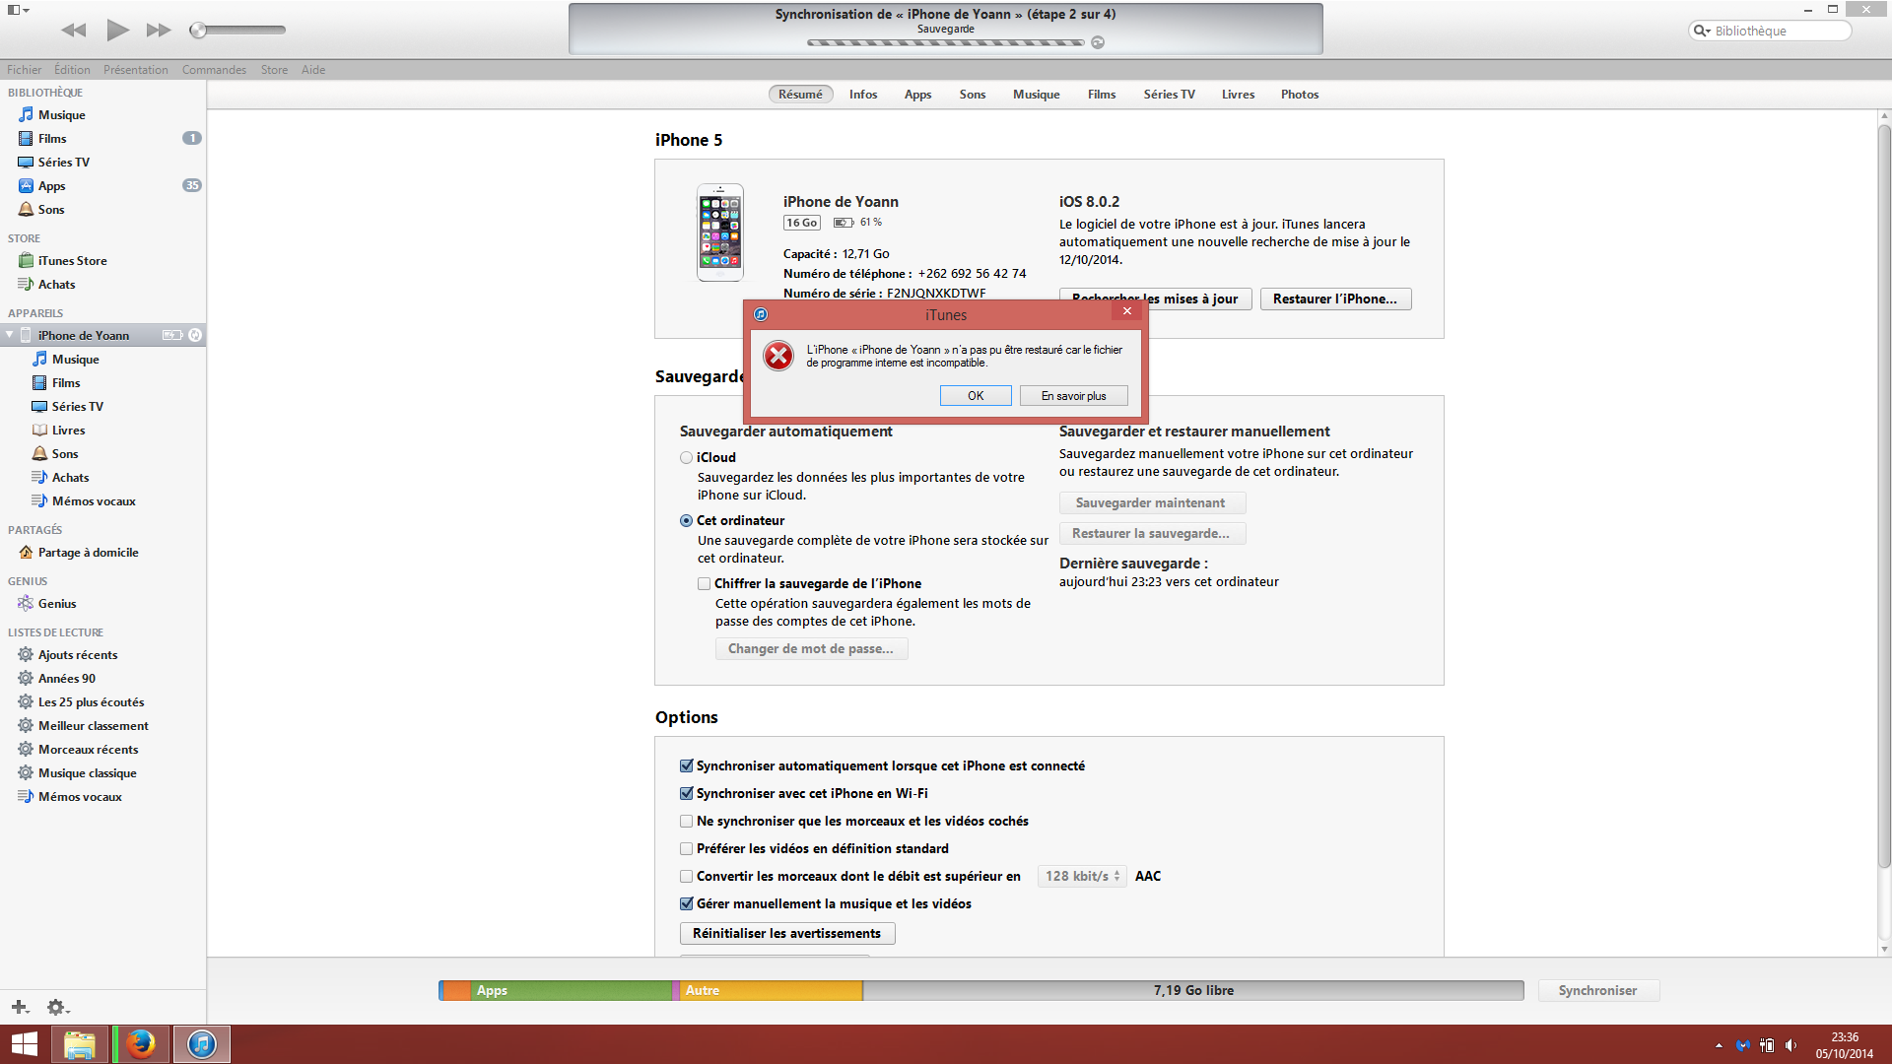Click the device eject icon in sidebar
Image resolution: width=1892 pixels, height=1064 pixels.
[195, 336]
